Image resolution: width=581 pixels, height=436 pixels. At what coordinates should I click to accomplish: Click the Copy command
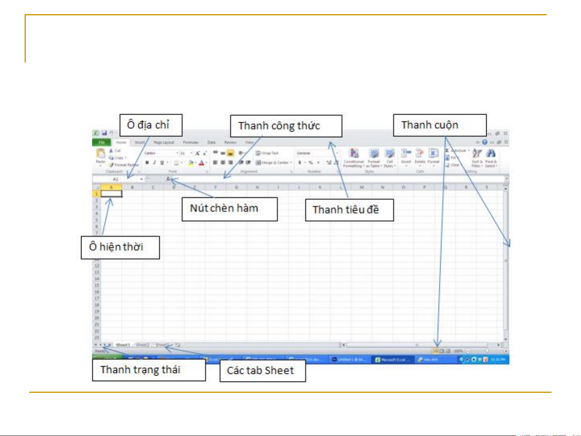tap(117, 158)
